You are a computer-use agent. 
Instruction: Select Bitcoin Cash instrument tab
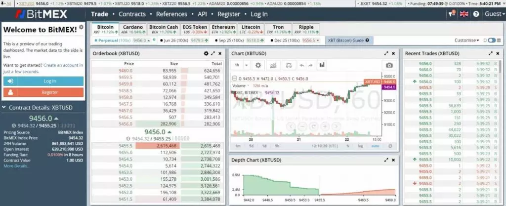(163, 29)
